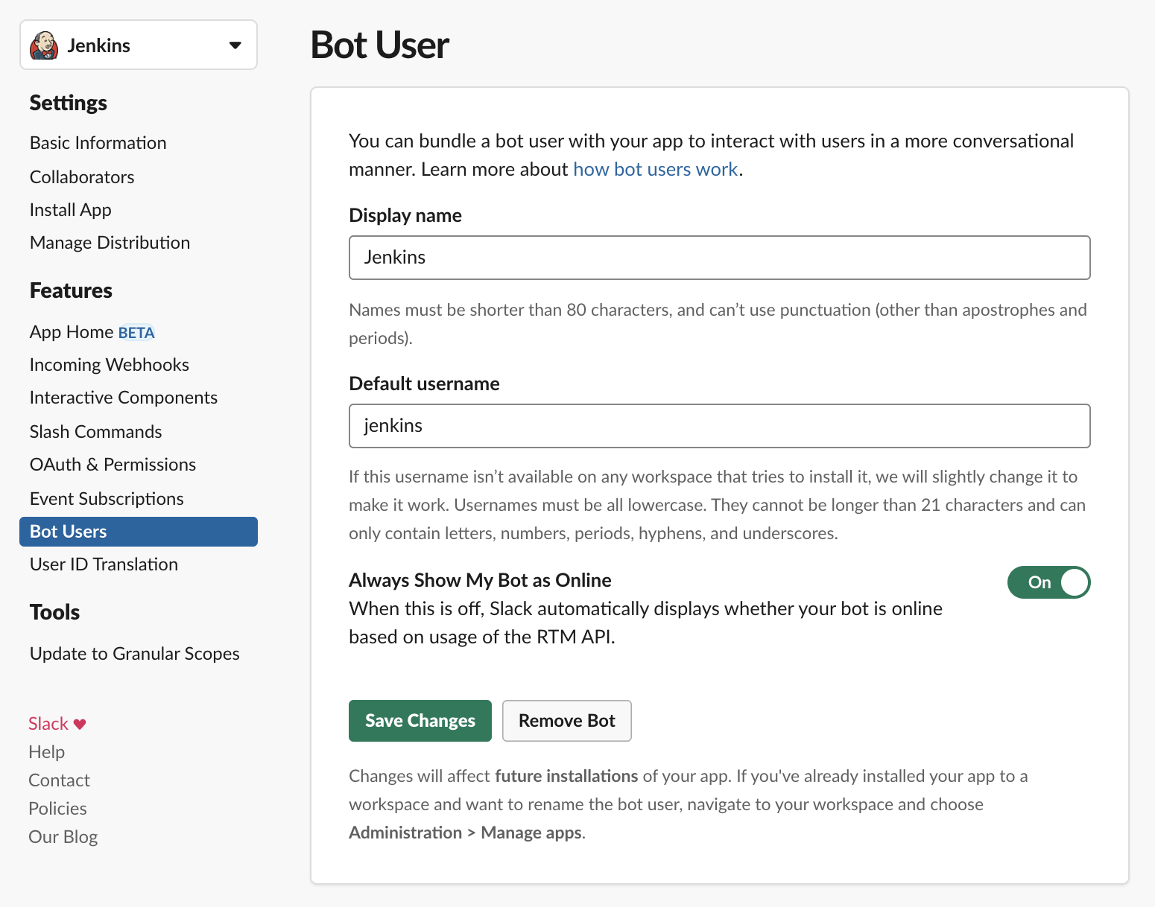Open OAuth & Permissions page
The image size is (1155, 907).
(x=113, y=465)
